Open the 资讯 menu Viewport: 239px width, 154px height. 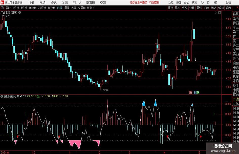[x=54, y=3]
